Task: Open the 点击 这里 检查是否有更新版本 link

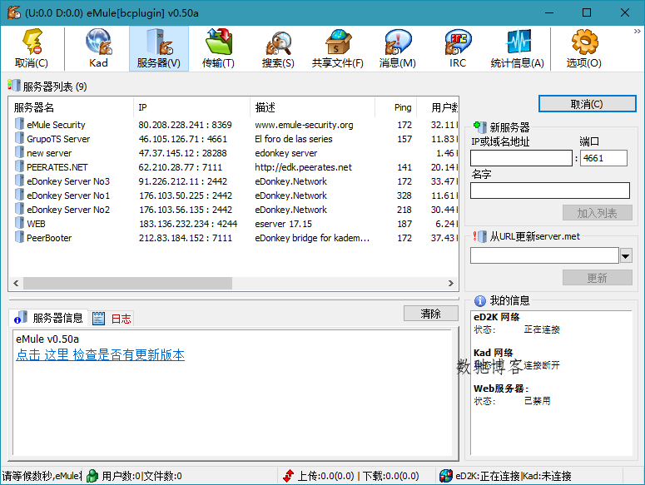Action: tap(101, 354)
